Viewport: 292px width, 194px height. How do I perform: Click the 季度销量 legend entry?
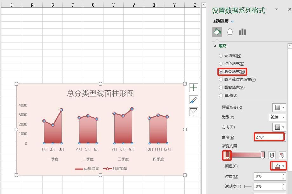tap(87, 169)
